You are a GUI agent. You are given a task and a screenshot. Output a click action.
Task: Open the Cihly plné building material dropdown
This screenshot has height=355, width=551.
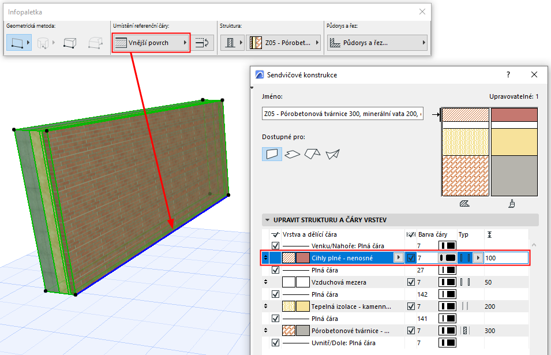(x=399, y=257)
